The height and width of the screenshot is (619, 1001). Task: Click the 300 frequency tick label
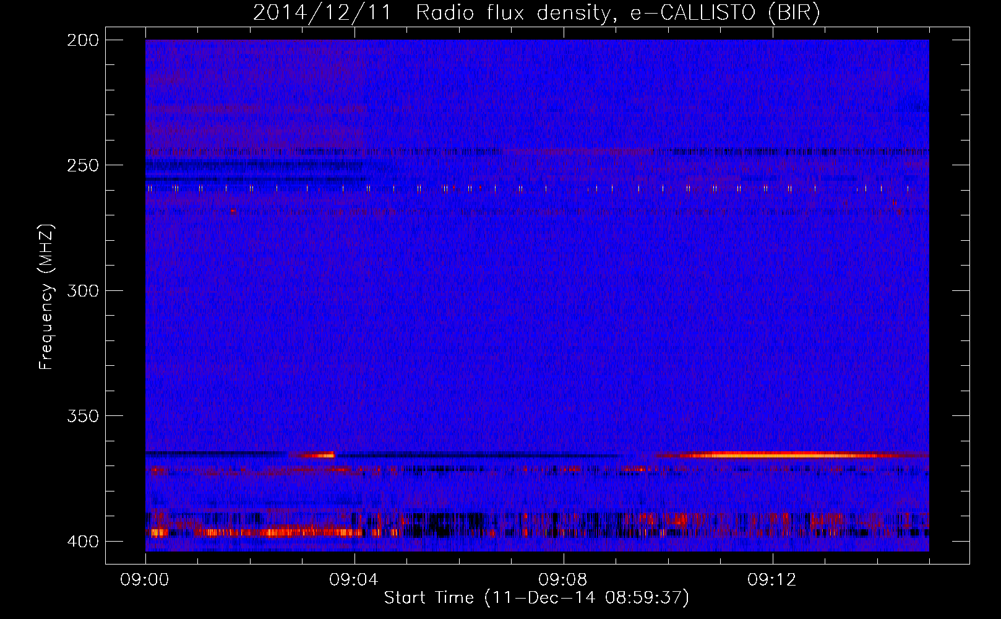click(82, 290)
